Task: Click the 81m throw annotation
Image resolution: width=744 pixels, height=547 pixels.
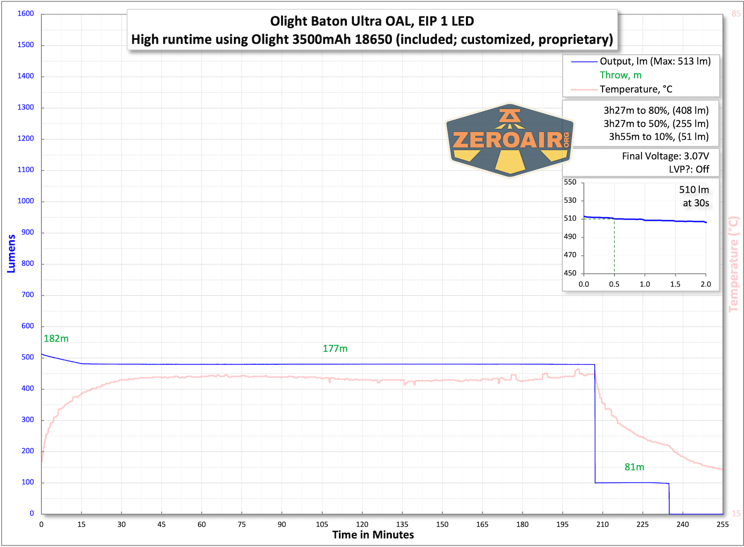Action: (x=634, y=467)
